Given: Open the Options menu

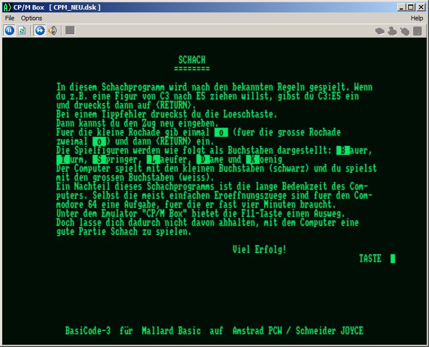Looking at the screenshot, I should pos(32,18).
